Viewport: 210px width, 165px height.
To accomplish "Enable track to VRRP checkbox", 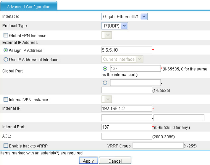I will [6, 146].
